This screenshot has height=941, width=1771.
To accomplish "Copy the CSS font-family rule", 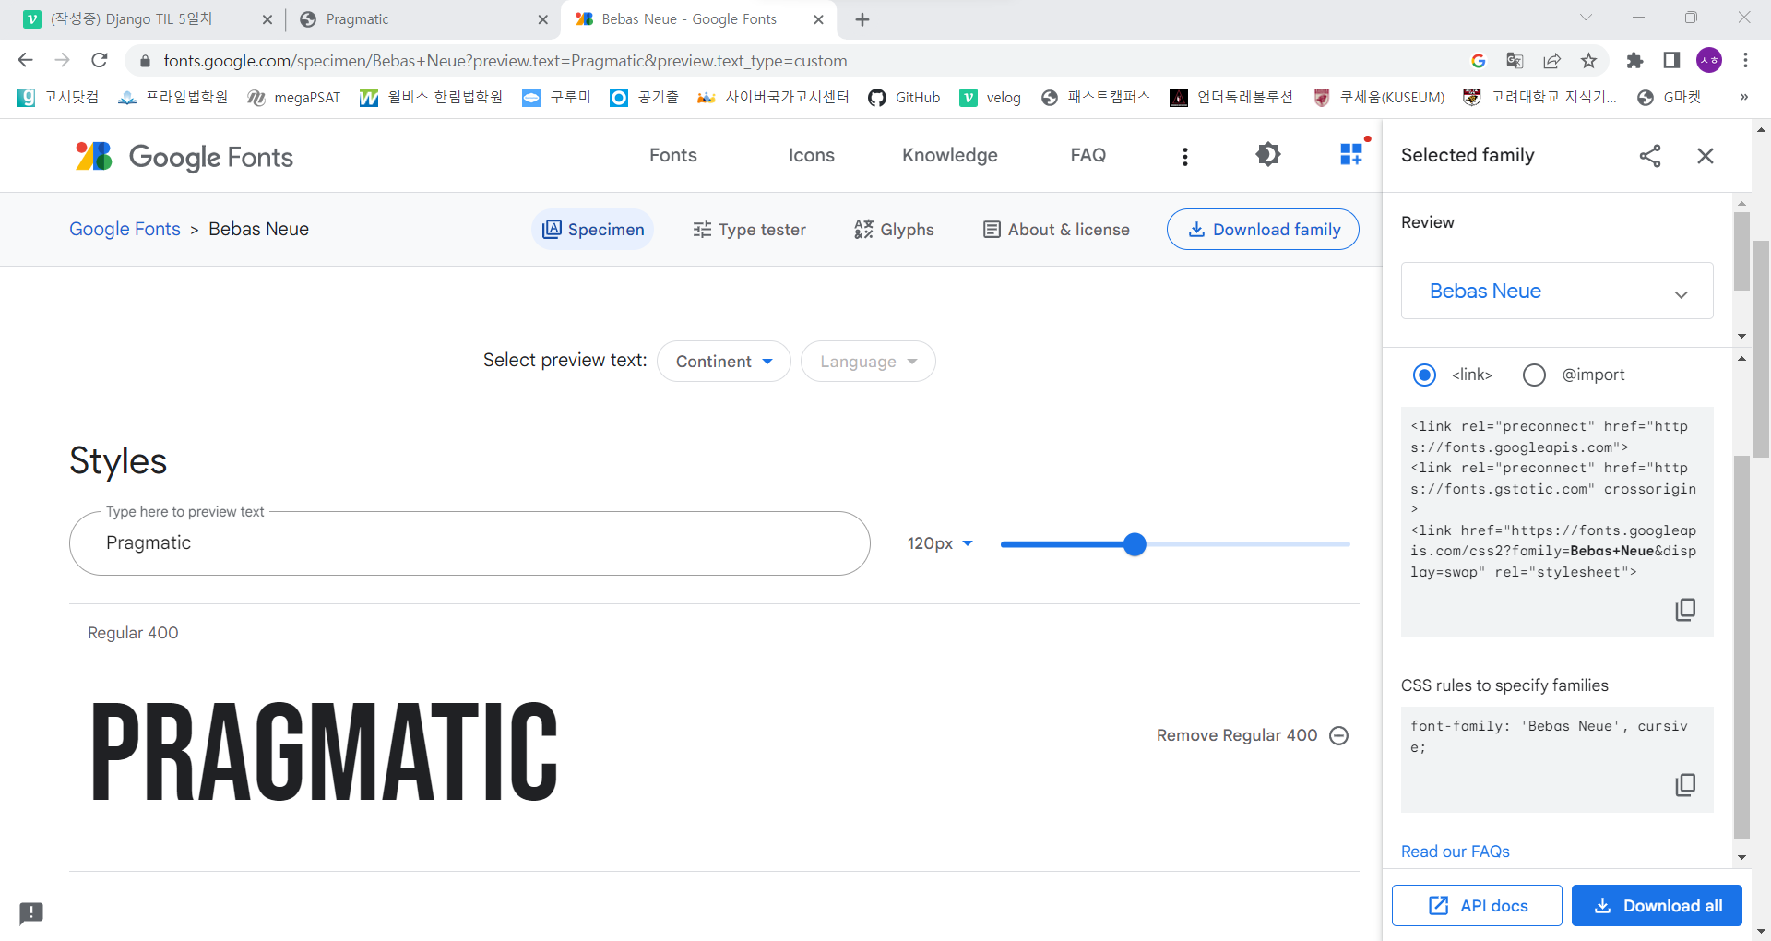I will tap(1685, 785).
